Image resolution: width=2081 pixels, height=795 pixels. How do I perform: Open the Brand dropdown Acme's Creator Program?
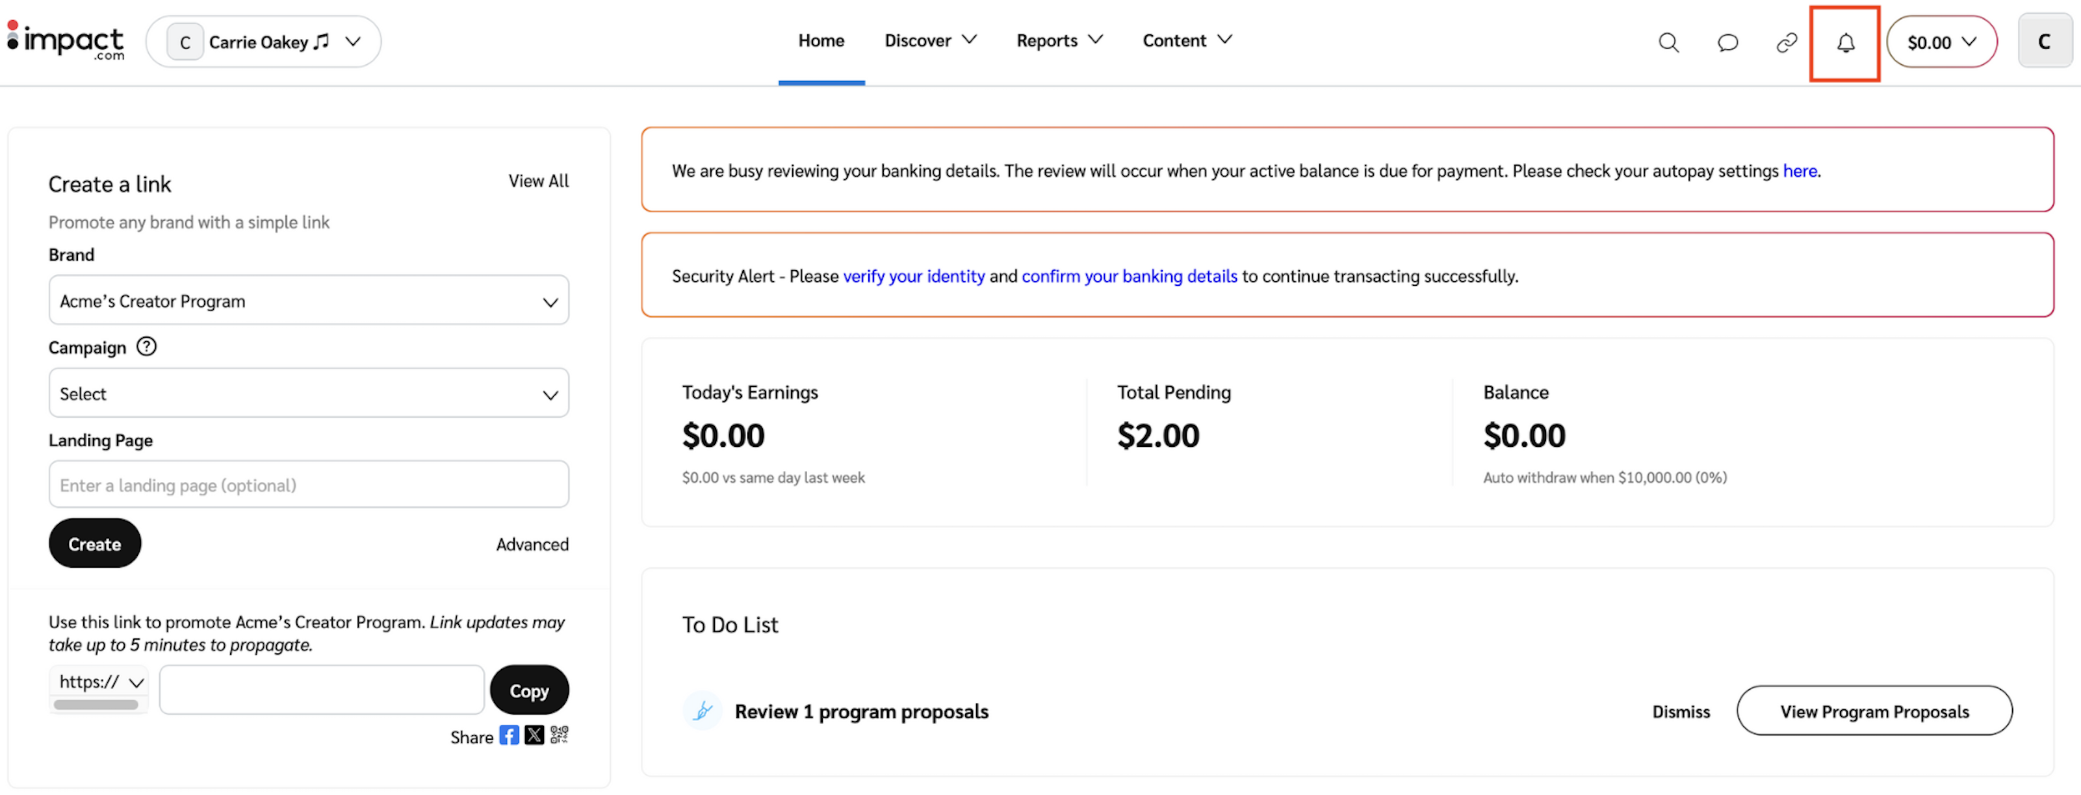[309, 301]
